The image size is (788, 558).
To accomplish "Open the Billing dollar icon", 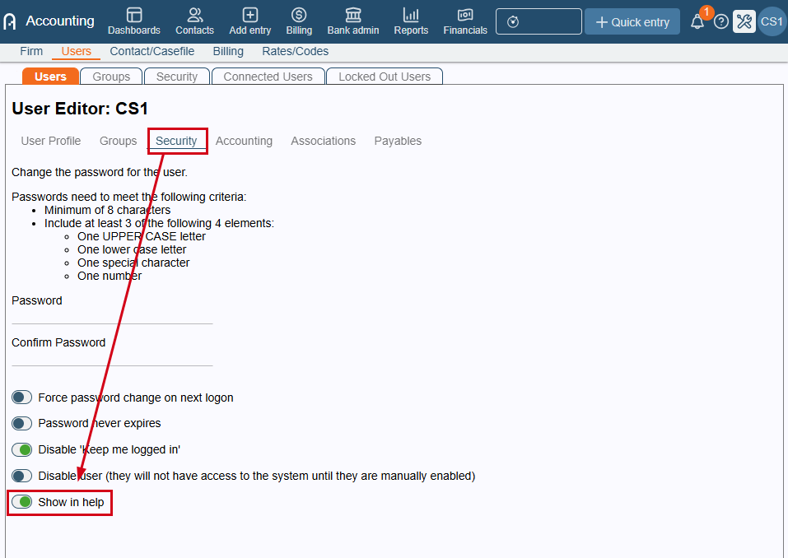I will (299, 15).
